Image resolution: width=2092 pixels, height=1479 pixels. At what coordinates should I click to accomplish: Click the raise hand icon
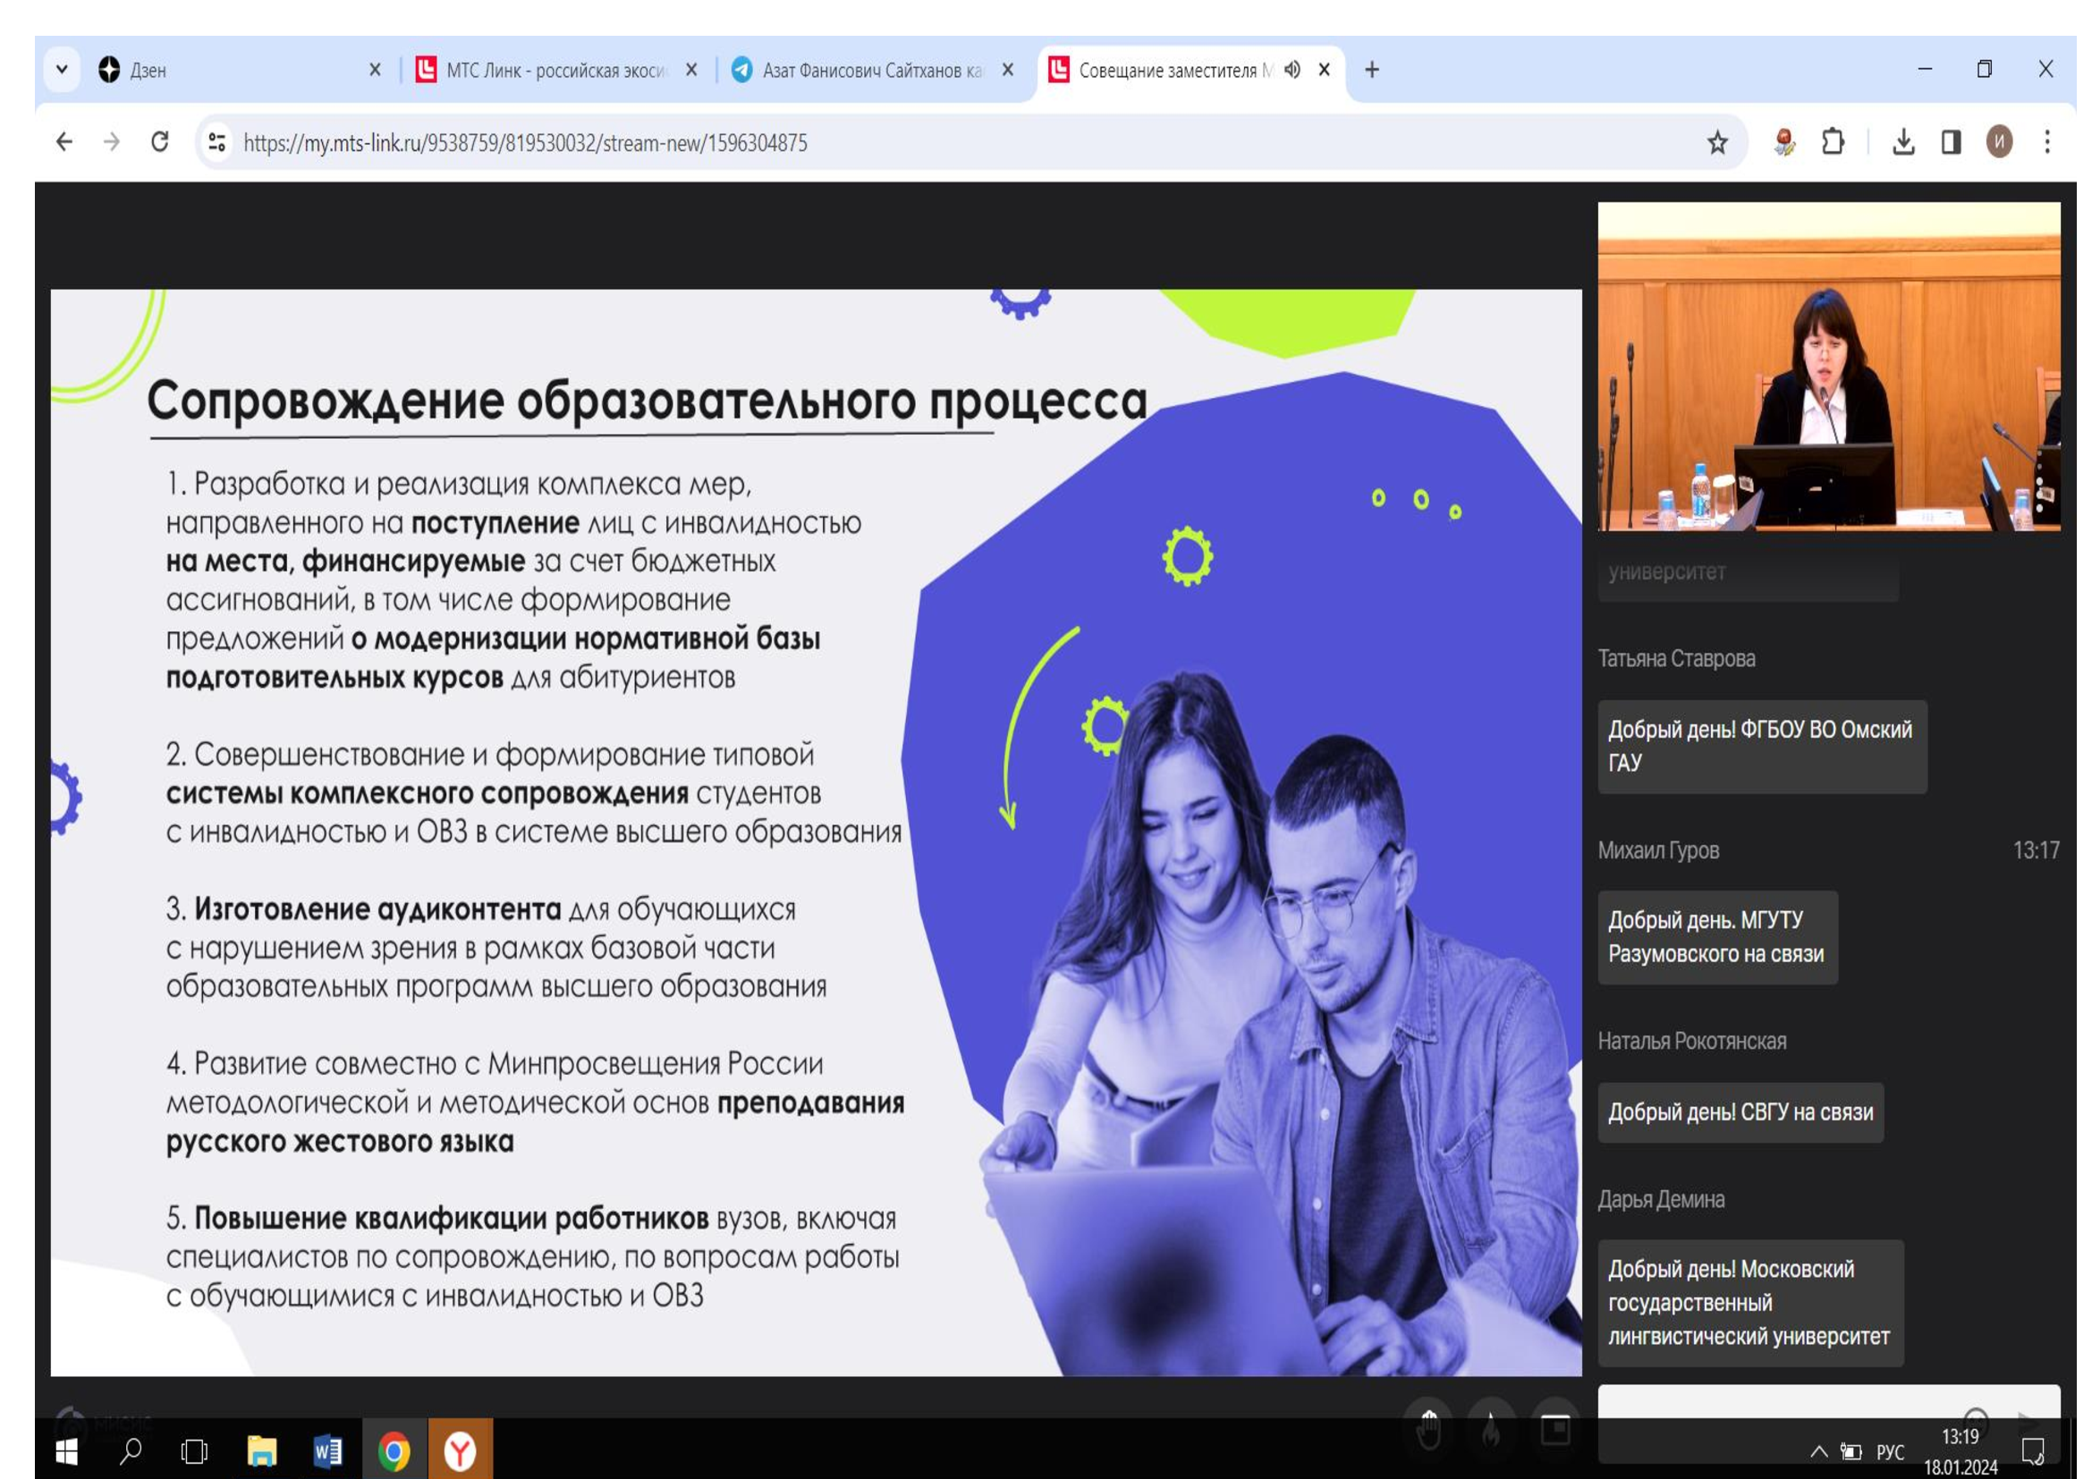1428,1426
